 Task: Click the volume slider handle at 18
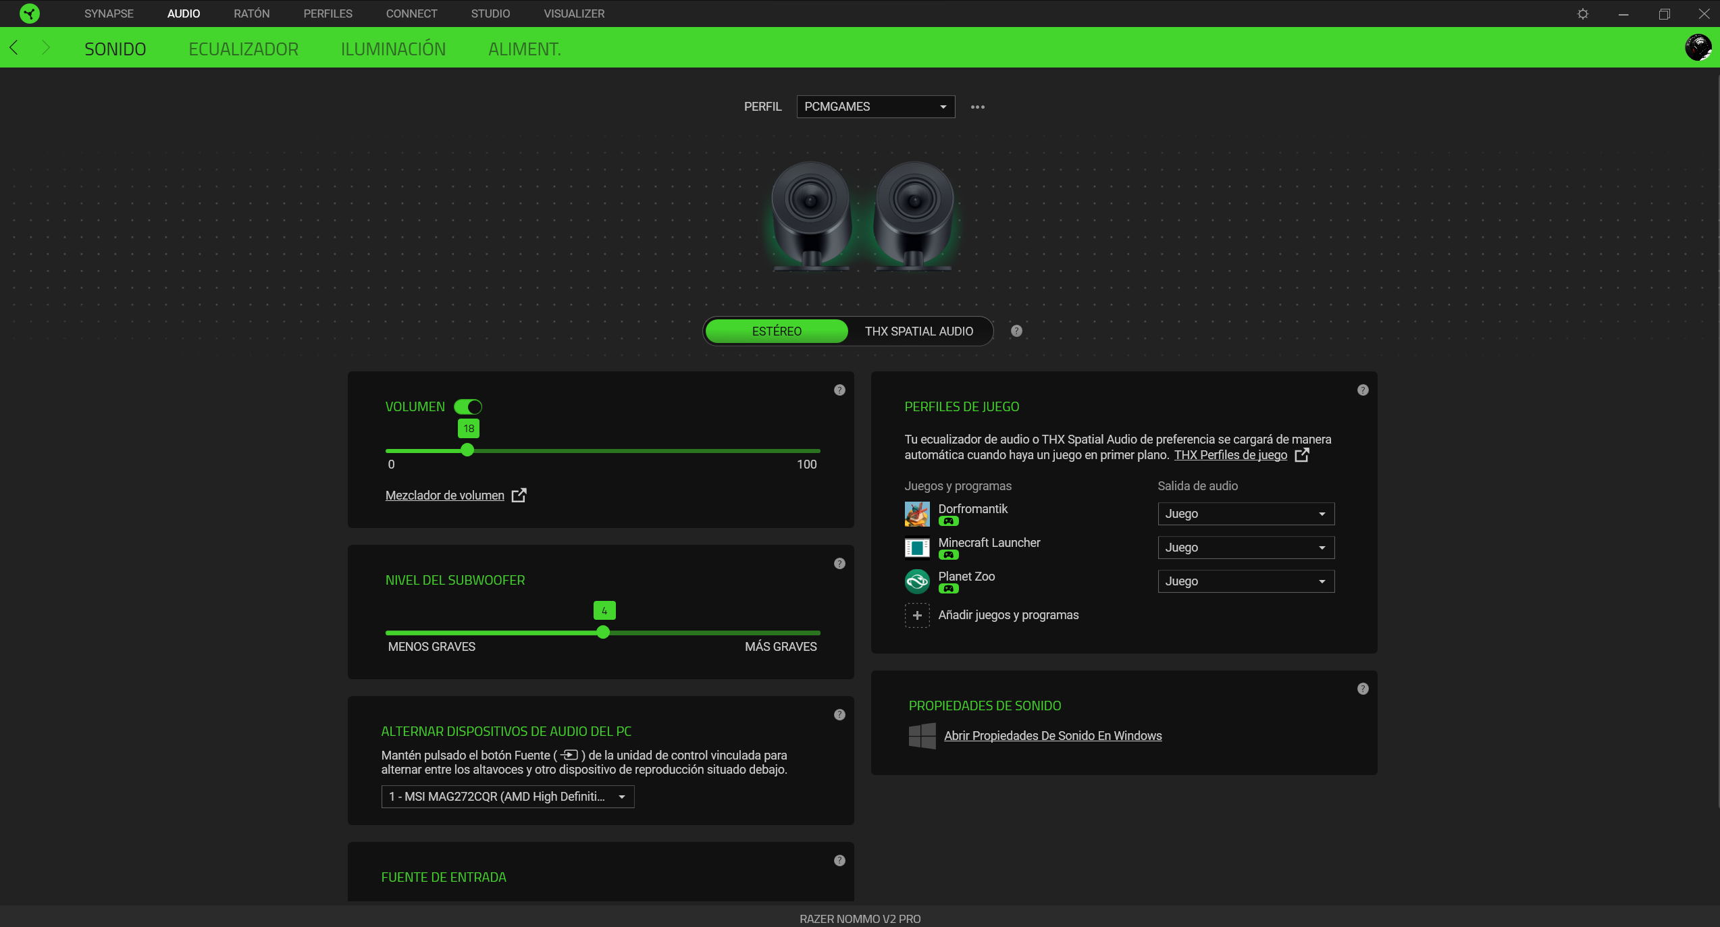(x=467, y=450)
